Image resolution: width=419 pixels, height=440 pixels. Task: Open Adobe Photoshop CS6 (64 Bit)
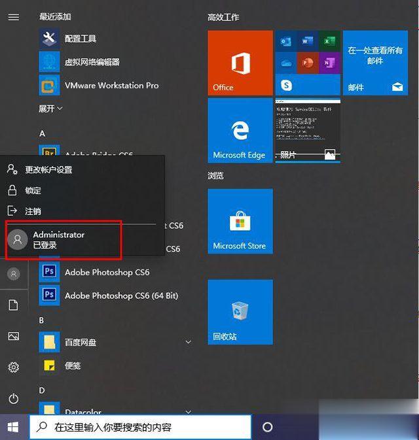tap(109, 296)
